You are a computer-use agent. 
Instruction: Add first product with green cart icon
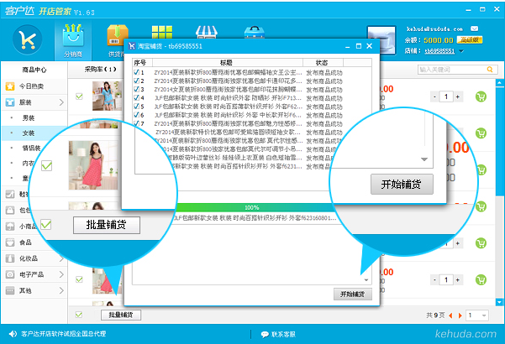(x=481, y=96)
